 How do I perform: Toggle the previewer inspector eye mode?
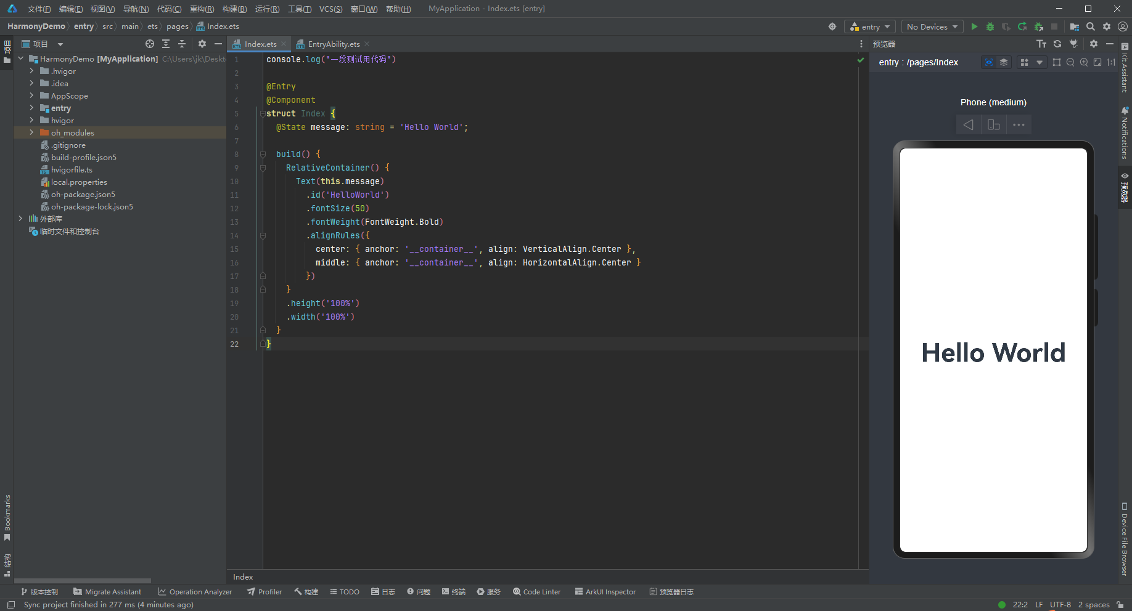(988, 62)
